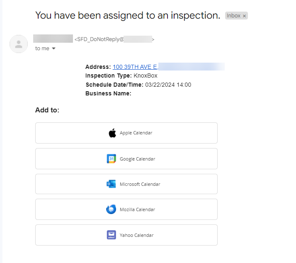The height and width of the screenshot is (263, 296).
Task: Click the Apple logo icon
Action: (x=112, y=133)
